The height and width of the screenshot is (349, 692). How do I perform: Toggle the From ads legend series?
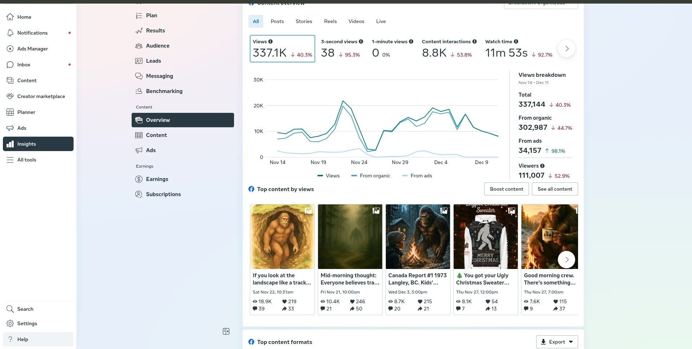pyautogui.click(x=417, y=176)
